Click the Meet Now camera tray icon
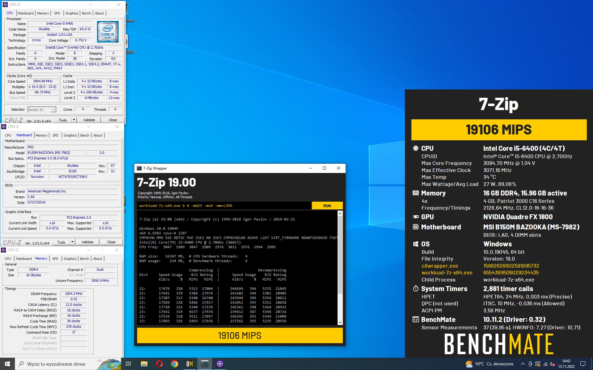This screenshot has height=370, width=593. [x=530, y=364]
